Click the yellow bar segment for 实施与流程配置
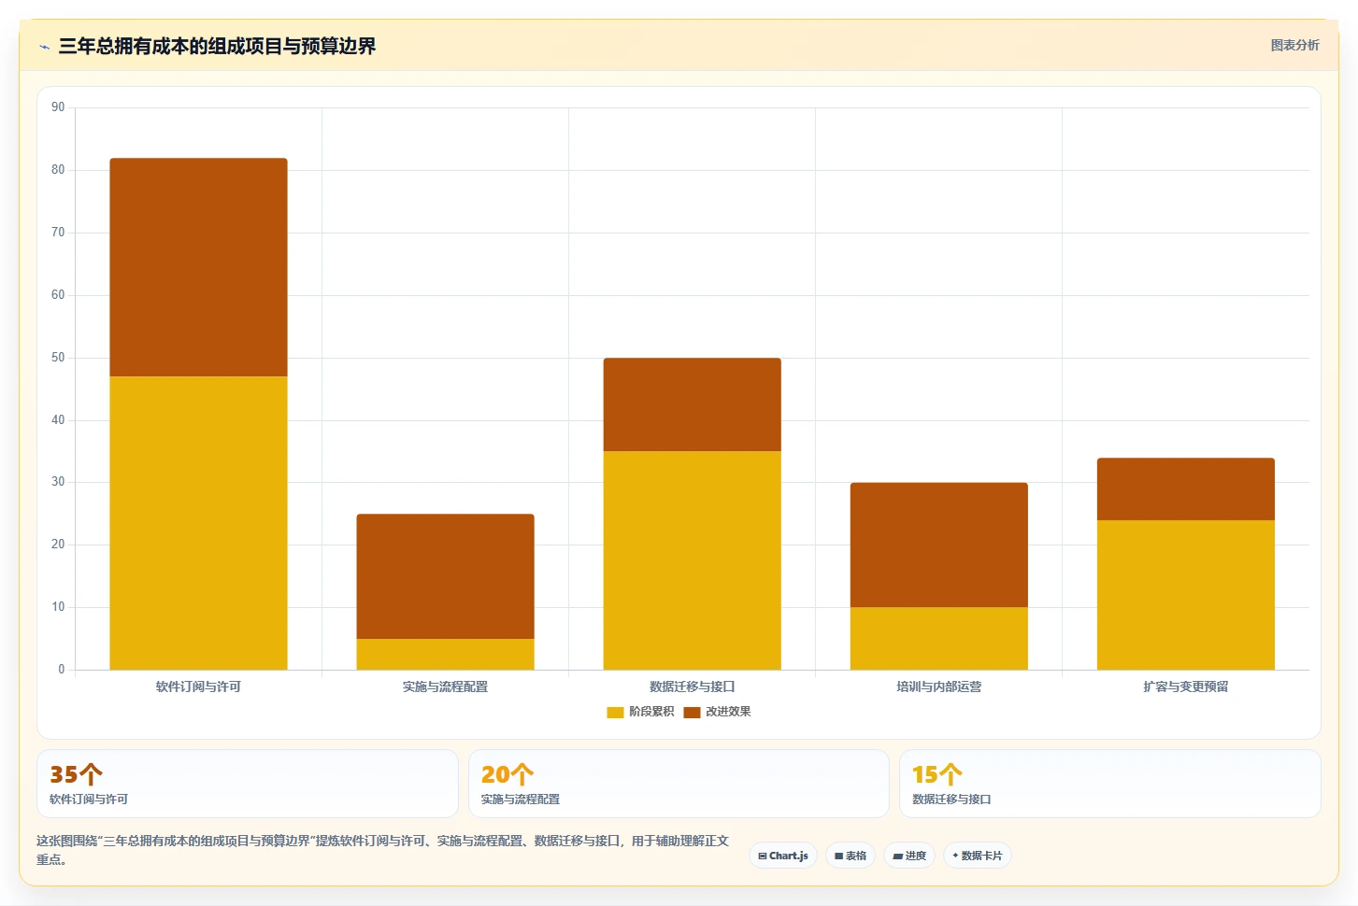 point(445,654)
